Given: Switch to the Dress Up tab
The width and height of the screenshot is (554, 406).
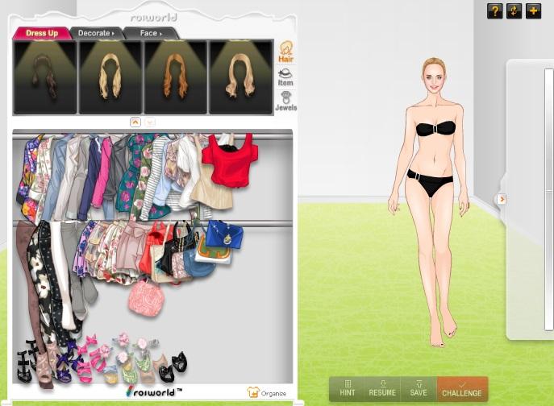Looking at the screenshot, I should (x=41, y=33).
